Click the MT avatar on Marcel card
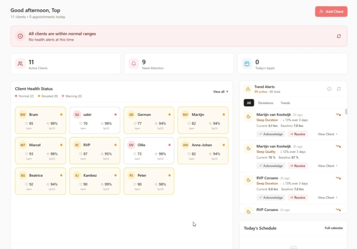The width and height of the screenshot is (357, 249). click(23, 145)
